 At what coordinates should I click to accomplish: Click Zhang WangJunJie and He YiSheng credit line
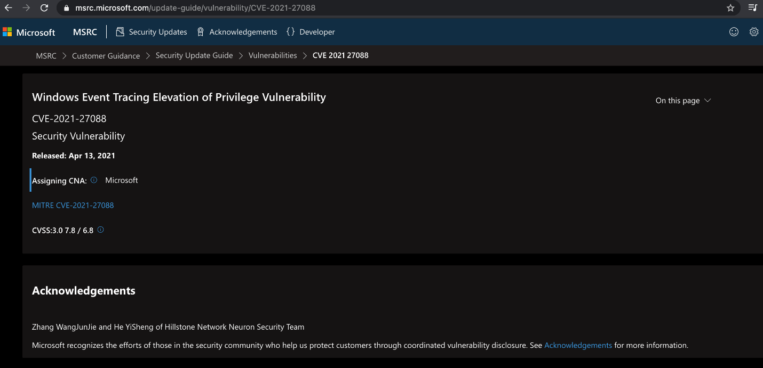[168, 327]
